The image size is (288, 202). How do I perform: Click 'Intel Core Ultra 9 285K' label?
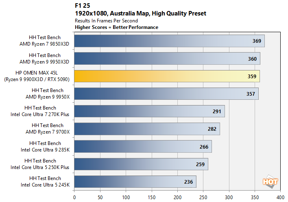(45, 150)
